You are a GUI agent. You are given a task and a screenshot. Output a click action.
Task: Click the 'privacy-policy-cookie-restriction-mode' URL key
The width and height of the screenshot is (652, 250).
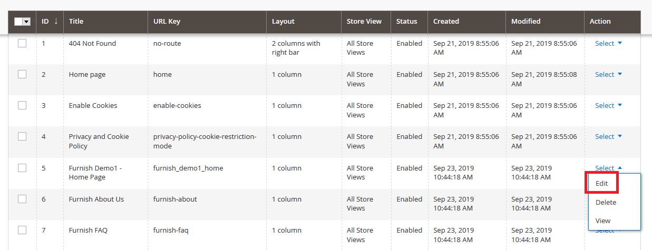205,142
